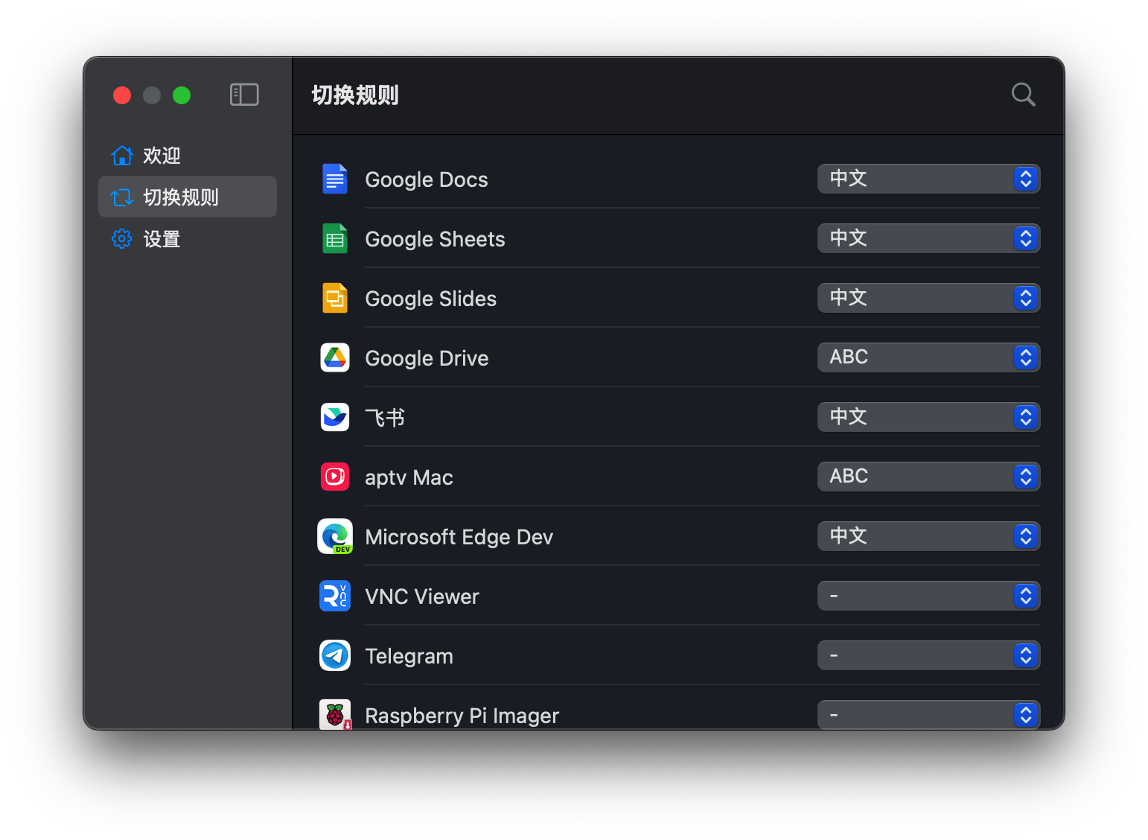Change Google Drive ABC input dropdown
1148x840 pixels.
(928, 357)
